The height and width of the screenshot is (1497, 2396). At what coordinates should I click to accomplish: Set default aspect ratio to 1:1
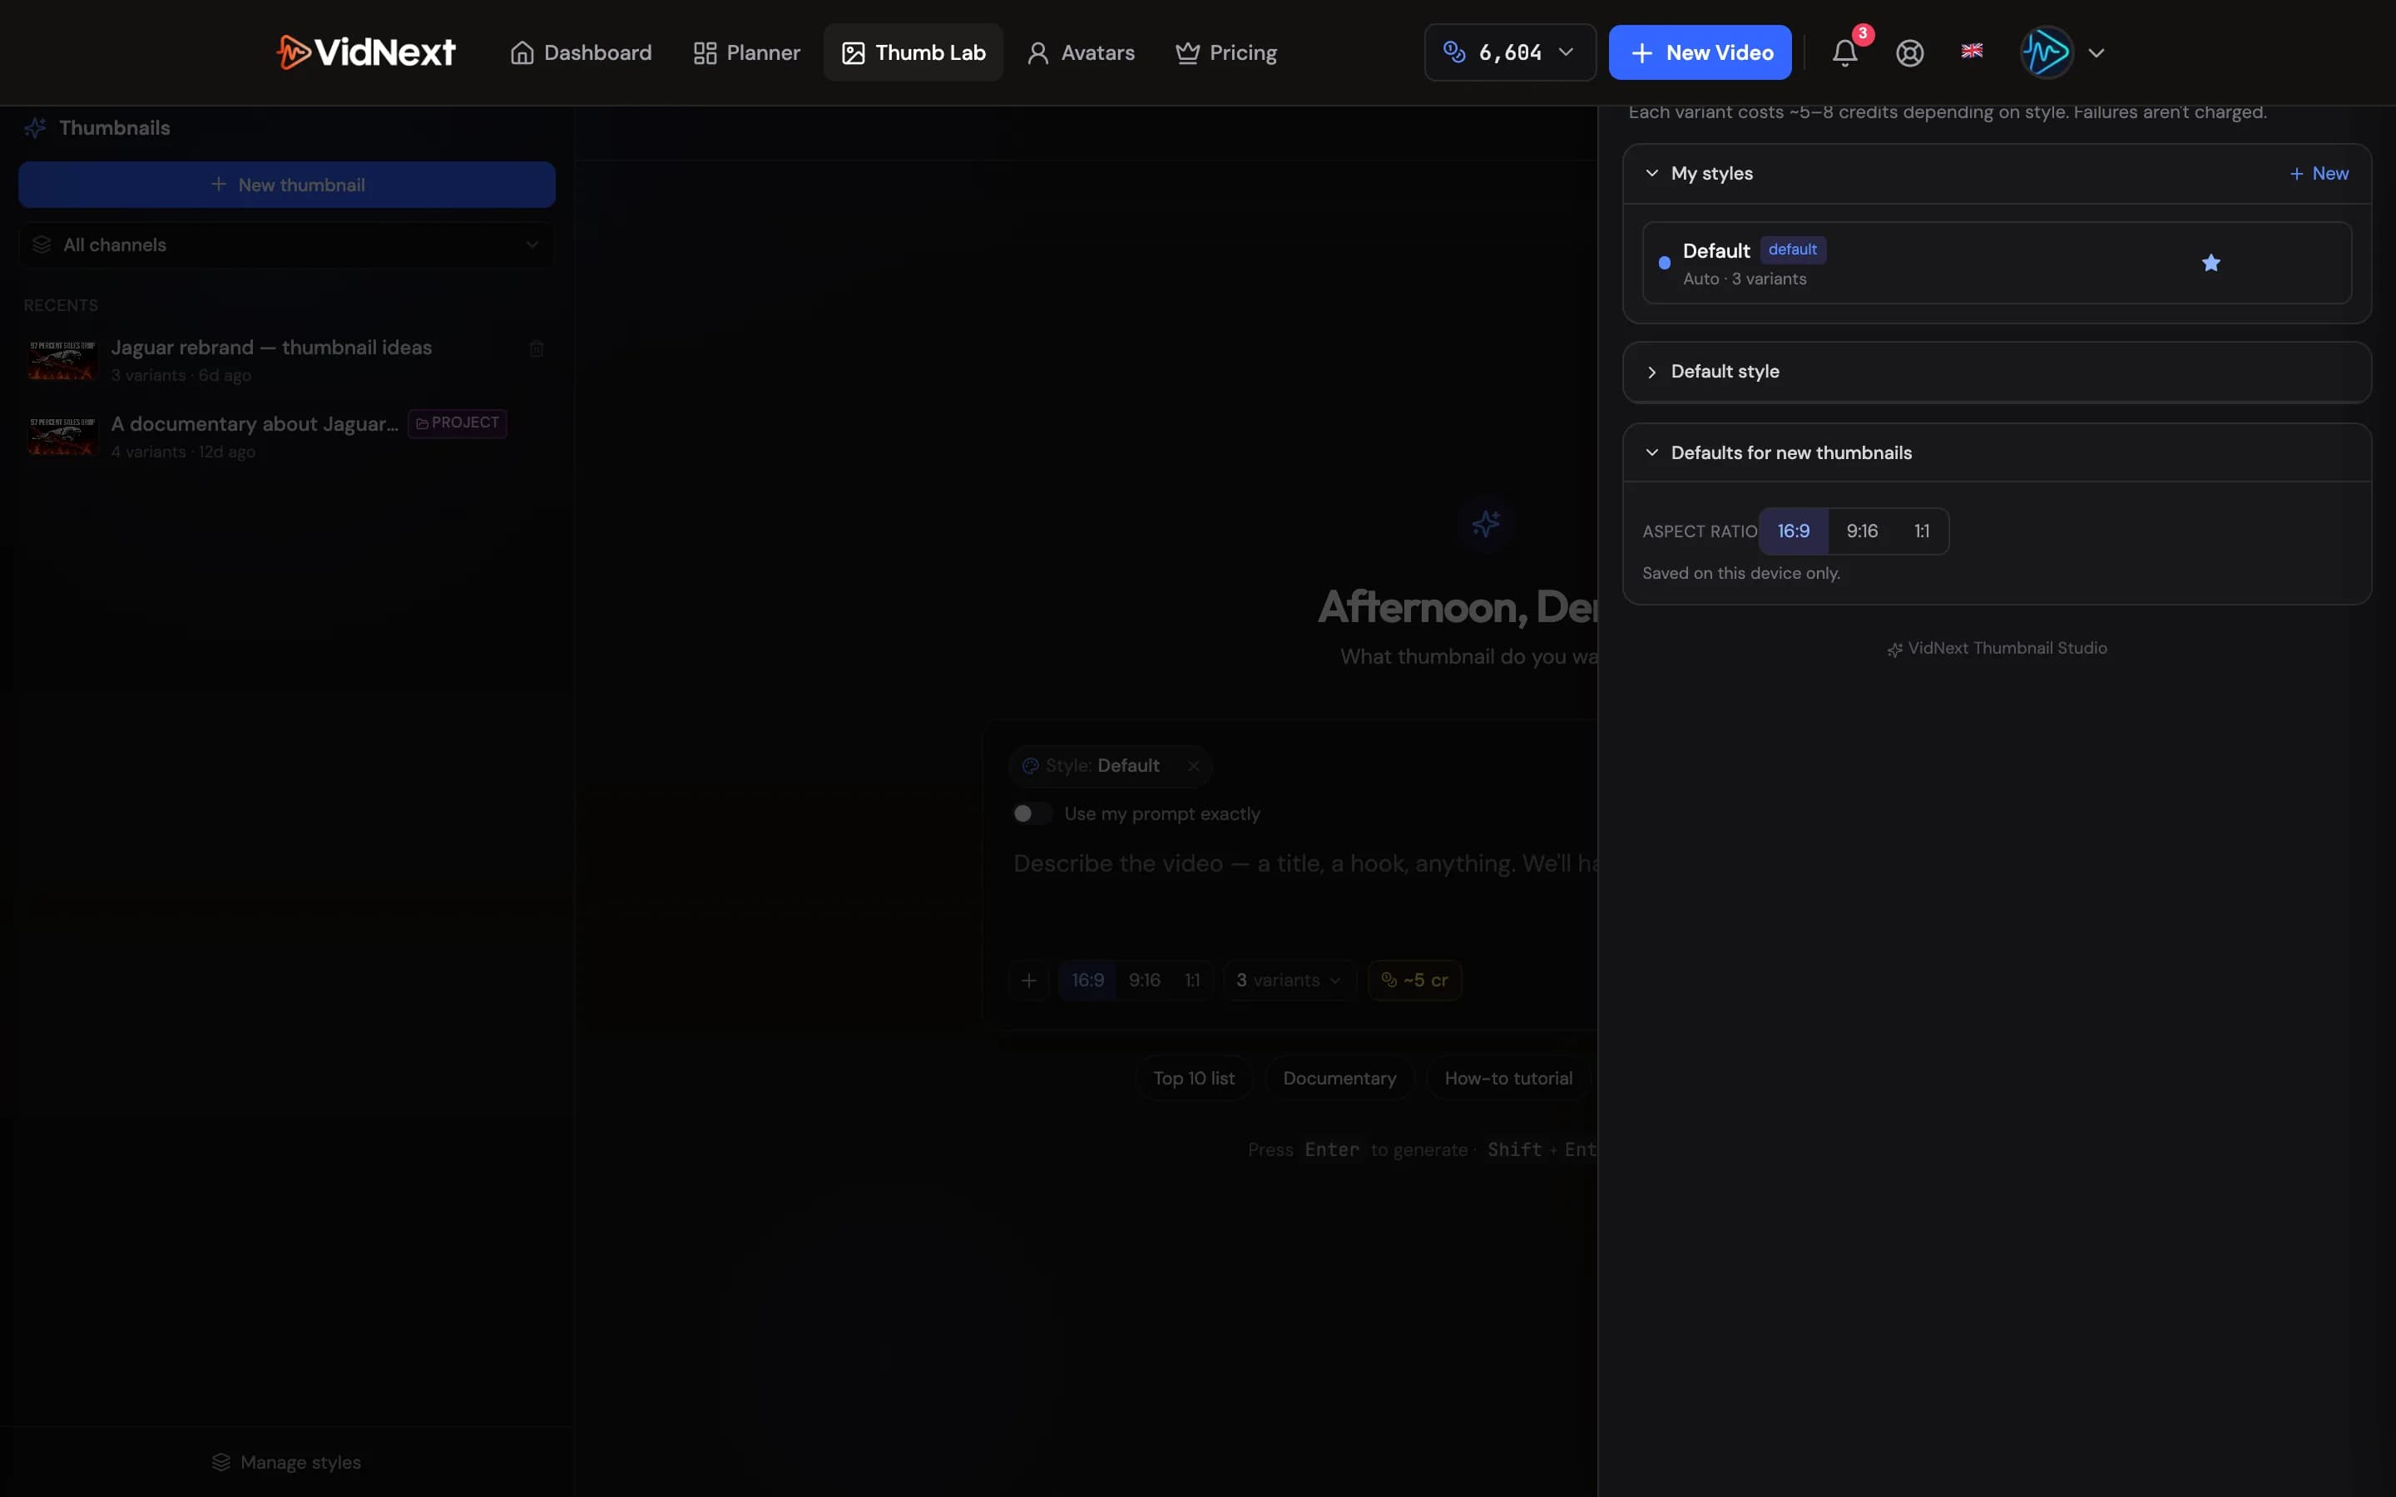pos(1922,531)
